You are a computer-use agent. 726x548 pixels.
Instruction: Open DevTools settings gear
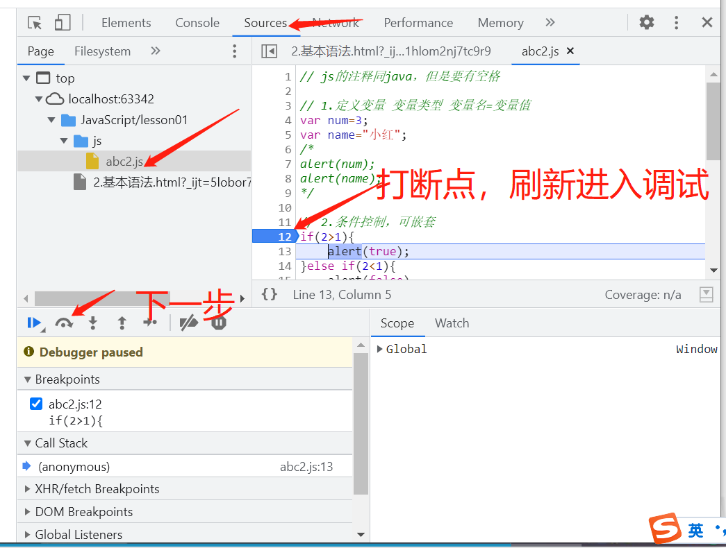coord(646,22)
